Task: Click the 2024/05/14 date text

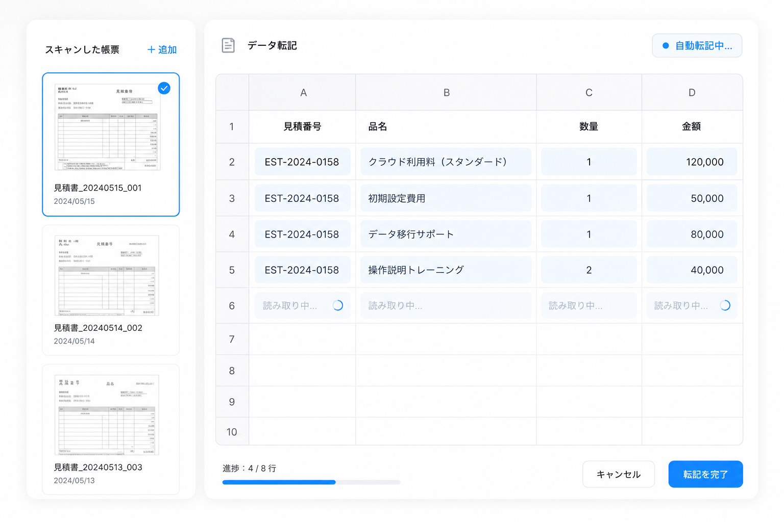Action: tap(75, 341)
